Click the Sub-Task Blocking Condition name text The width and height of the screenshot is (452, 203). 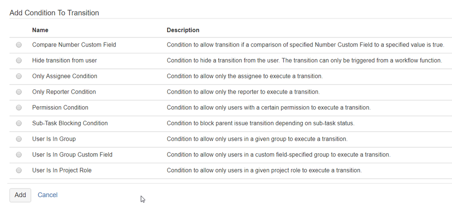coord(70,123)
